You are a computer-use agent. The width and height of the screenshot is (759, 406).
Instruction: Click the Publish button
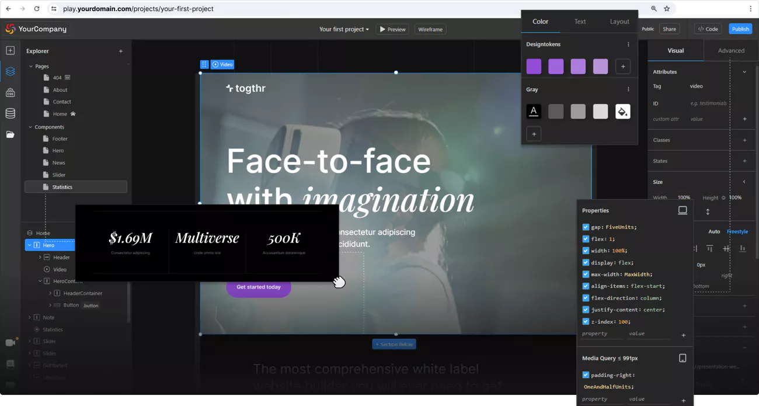point(740,28)
